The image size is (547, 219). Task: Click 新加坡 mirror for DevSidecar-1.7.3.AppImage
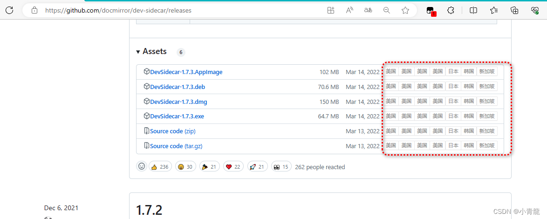point(487,72)
